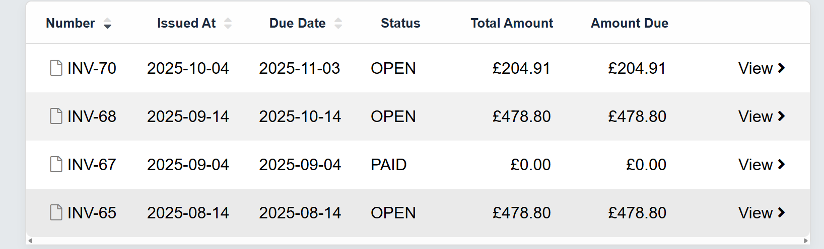Image resolution: width=824 pixels, height=249 pixels.
Task: Sort invoices by Issued At arrows
Action: pos(228,24)
